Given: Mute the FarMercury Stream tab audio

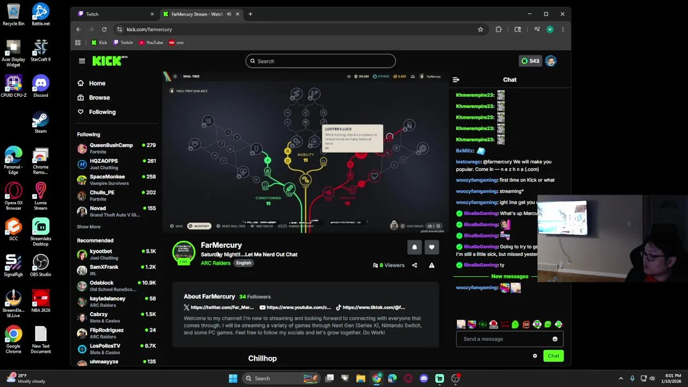Looking at the screenshot, I should [x=229, y=14].
